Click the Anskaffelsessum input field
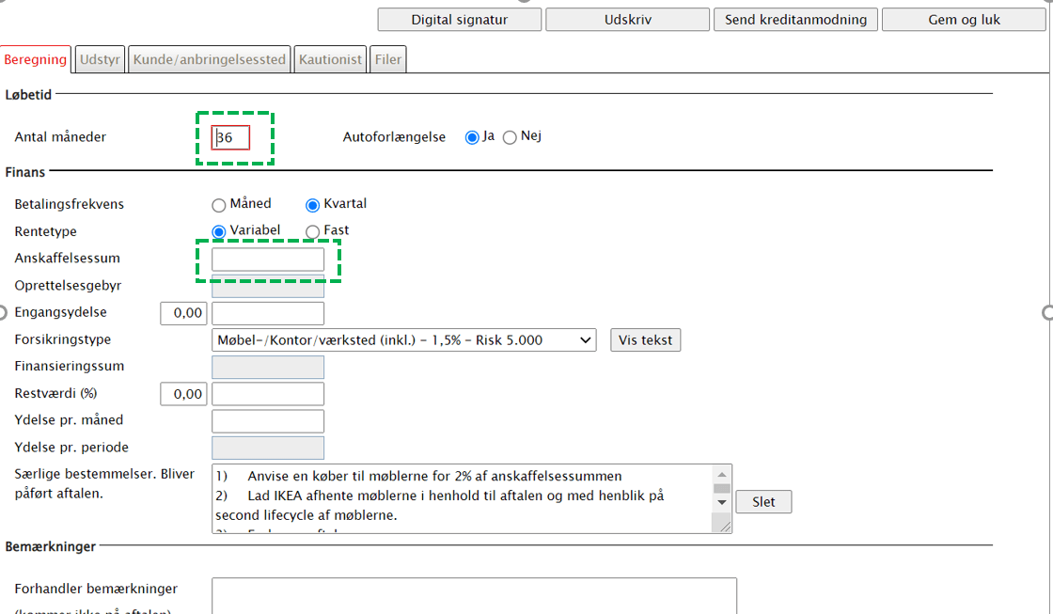1053x614 pixels. pyautogui.click(x=268, y=260)
